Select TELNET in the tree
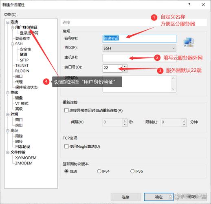The image size is (211, 204). coord(22,66)
